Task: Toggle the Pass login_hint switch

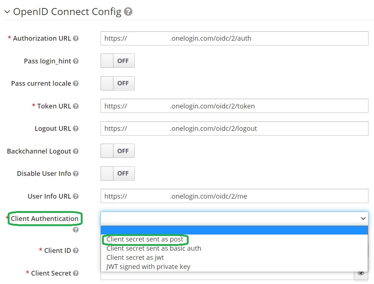Action: (x=117, y=61)
